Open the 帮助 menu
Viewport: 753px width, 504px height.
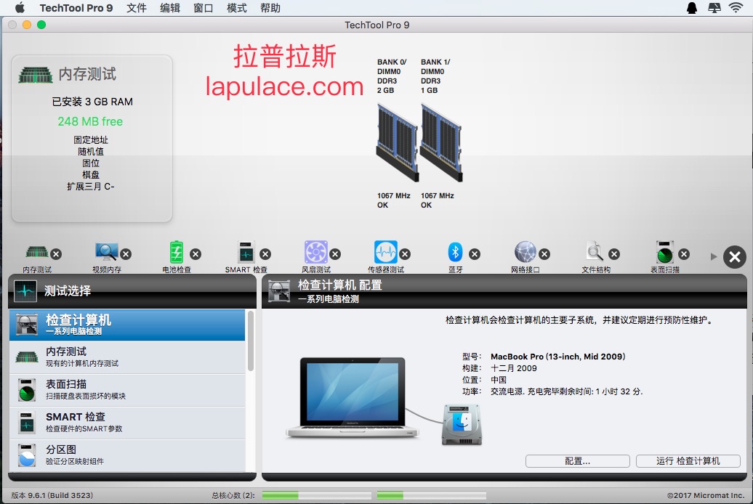point(270,8)
